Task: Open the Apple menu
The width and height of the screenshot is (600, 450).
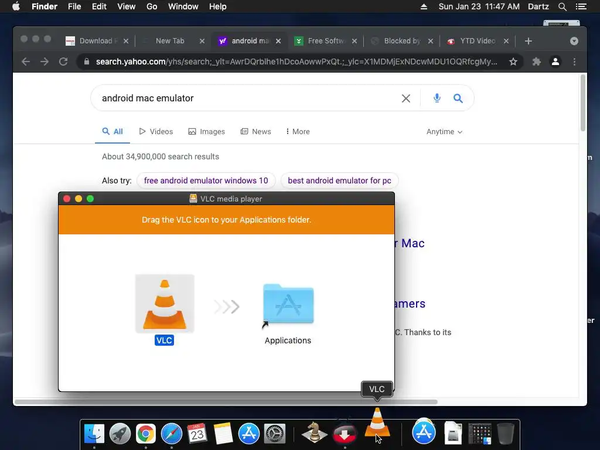Action: 16,6
